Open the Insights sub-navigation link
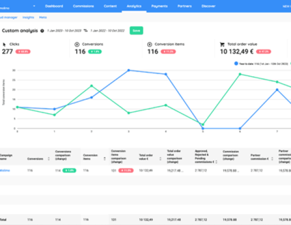This screenshot has width=291, height=225. pyautogui.click(x=28, y=18)
